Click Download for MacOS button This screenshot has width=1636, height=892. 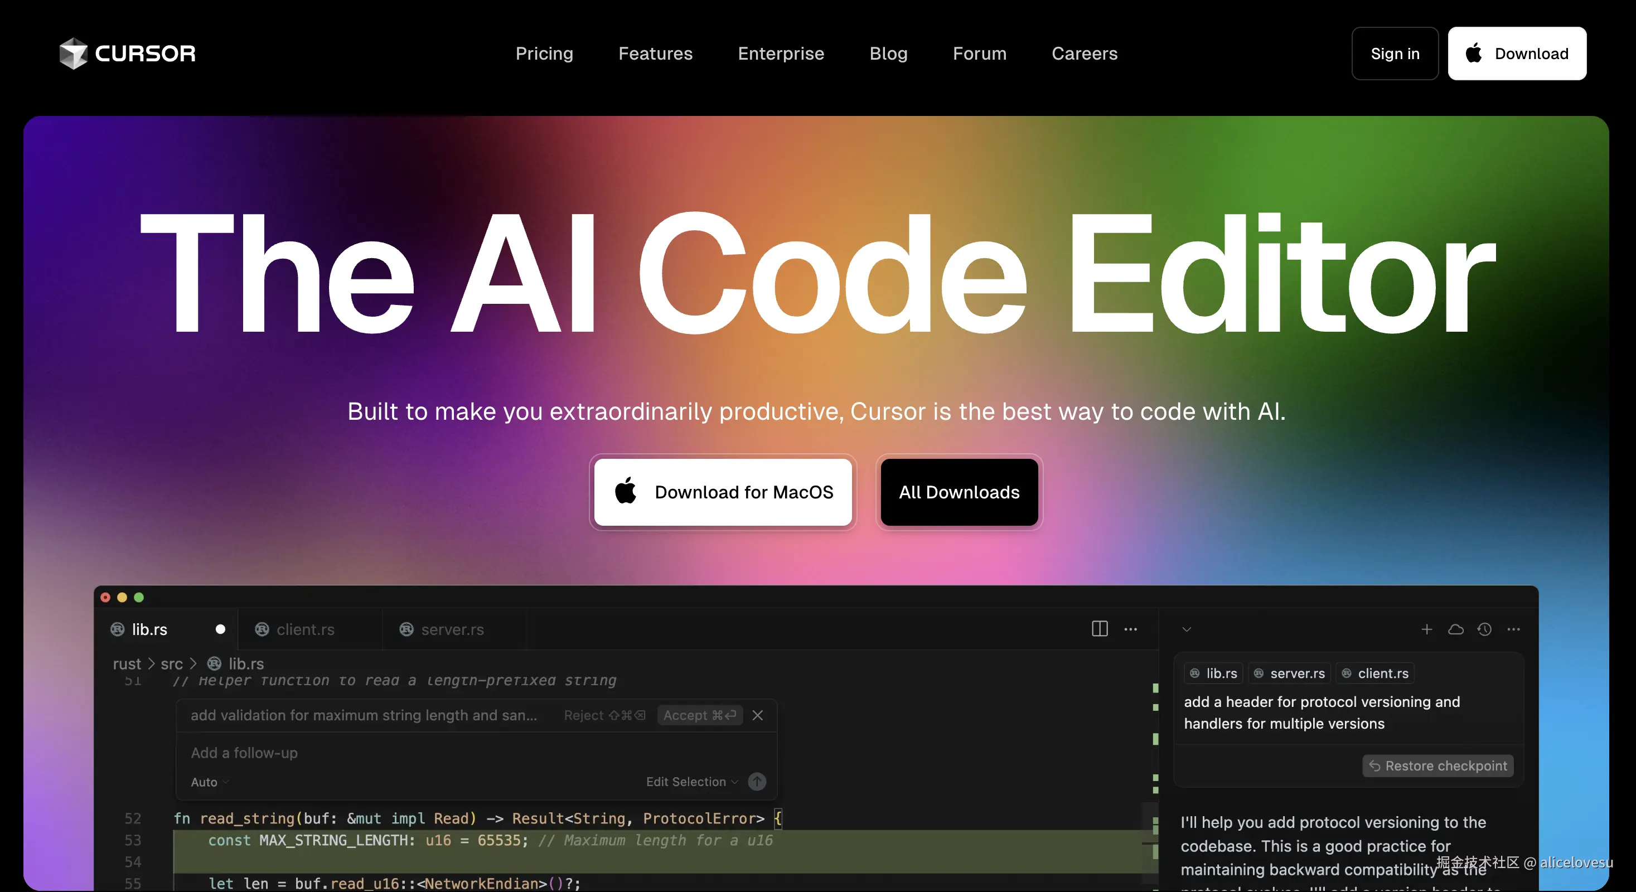coord(723,491)
